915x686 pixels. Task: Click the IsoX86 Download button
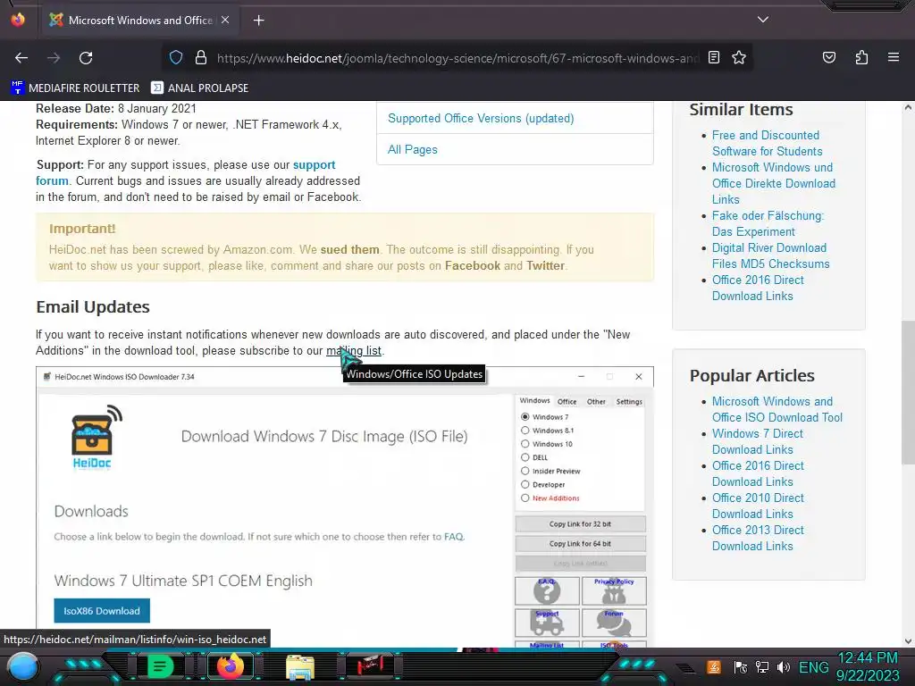tap(102, 611)
